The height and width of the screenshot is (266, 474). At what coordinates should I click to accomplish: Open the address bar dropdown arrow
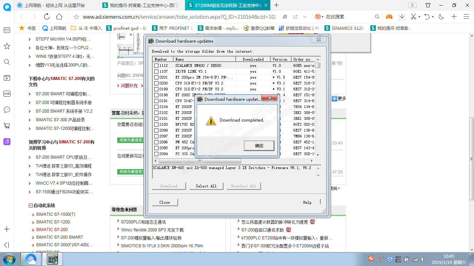(305, 17)
